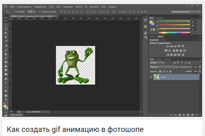
Task: Open status bar info arrow menu
Action: tap(48, 112)
